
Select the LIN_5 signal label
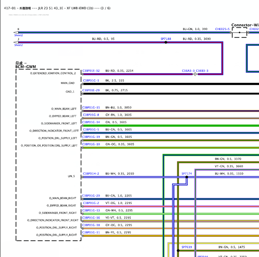(71, 176)
